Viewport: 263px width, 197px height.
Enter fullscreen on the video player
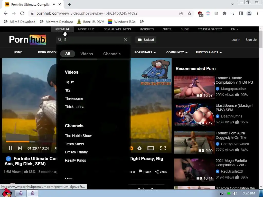(x=163, y=148)
